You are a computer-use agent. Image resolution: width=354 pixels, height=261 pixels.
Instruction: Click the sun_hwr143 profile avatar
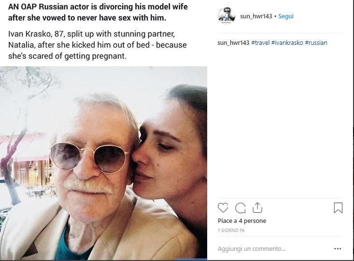click(x=226, y=16)
